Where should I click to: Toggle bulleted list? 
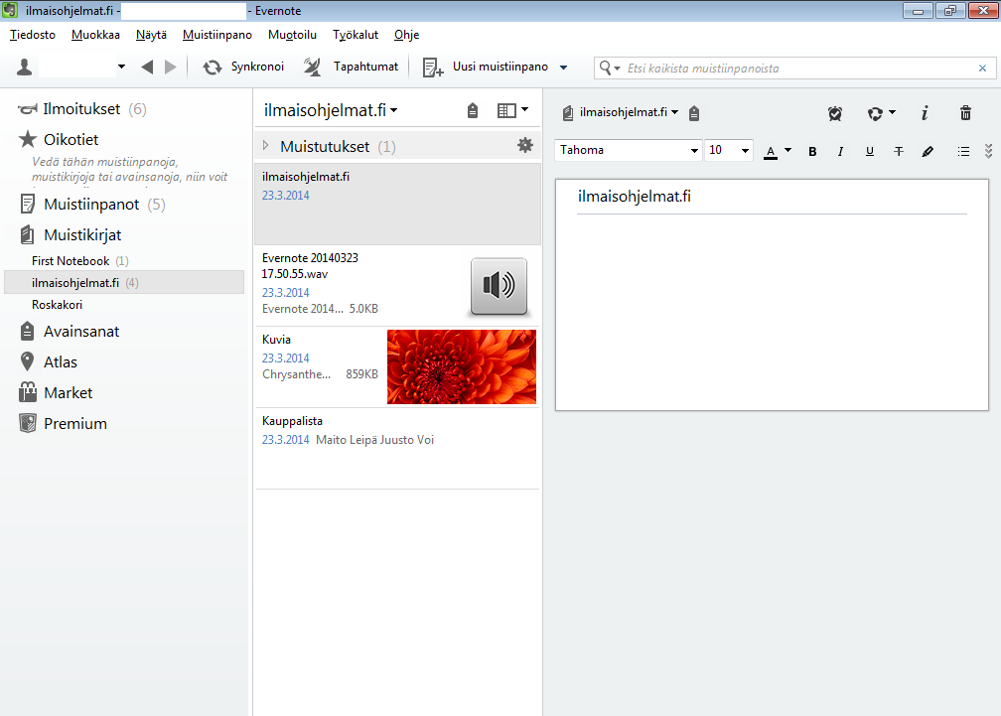(x=963, y=151)
